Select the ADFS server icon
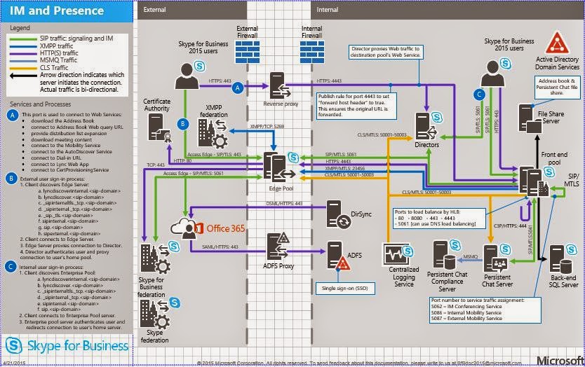The height and width of the screenshot is (367, 585). [x=338, y=256]
